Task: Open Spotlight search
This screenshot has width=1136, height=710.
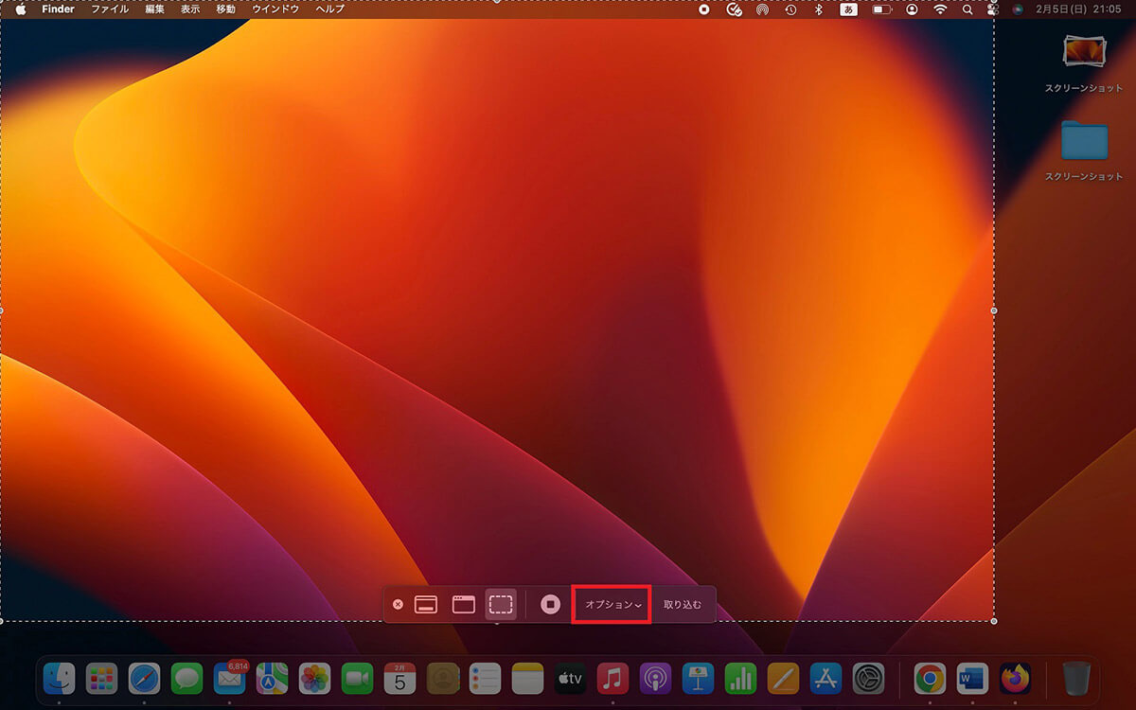Action: coord(967,9)
